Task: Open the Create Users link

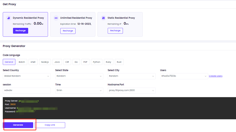Action: tap(216, 76)
